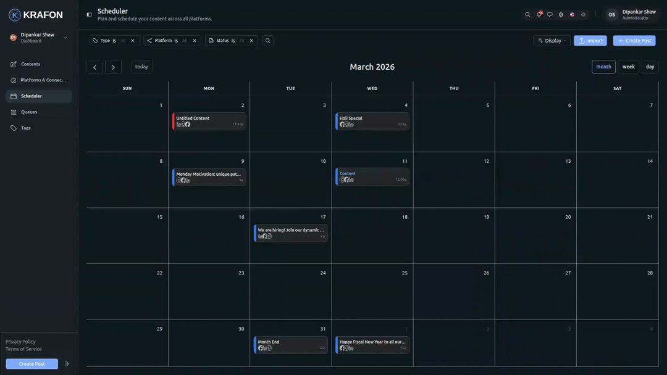Select the Contents icon in the sidebar

[x=29, y=64]
